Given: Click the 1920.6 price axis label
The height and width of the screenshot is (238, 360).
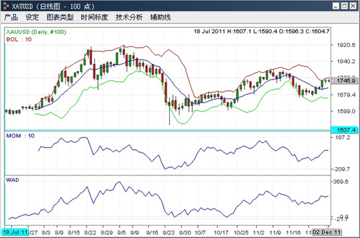Looking at the screenshot, I should tap(346, 45).
